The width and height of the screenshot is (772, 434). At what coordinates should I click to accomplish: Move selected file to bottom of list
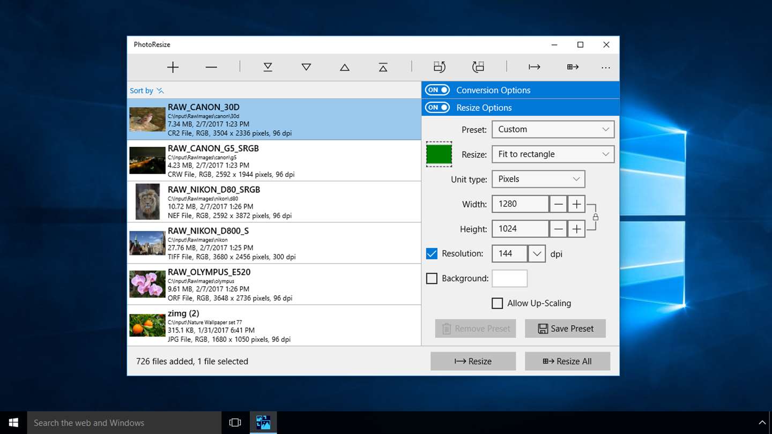[x=268, y=68]
